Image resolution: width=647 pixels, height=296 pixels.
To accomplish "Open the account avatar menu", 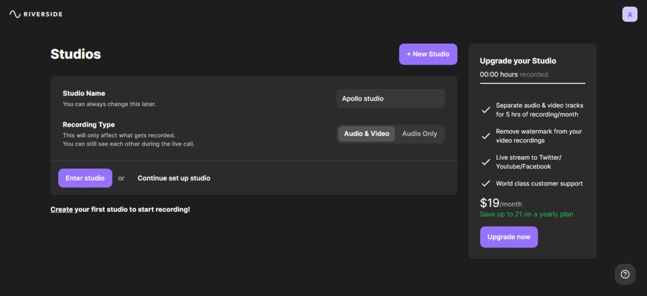I will pyautogui.click(x=630, y=15).
